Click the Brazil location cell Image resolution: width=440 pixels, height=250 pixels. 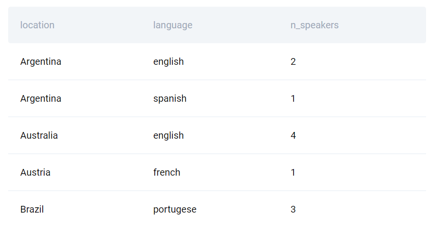32,209
